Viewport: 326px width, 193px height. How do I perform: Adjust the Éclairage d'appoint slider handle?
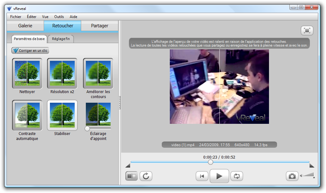click(x=87, y=128)
